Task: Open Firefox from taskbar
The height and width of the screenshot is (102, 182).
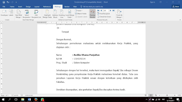Action: [x=36, y=99]
